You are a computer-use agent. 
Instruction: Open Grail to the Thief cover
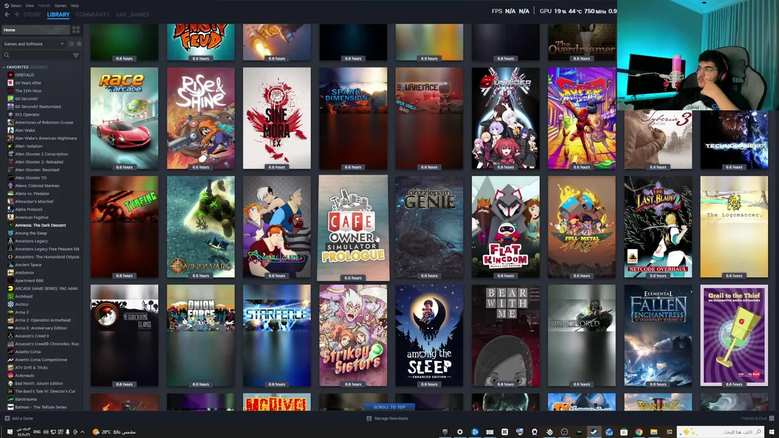click(x=734, y=336)
